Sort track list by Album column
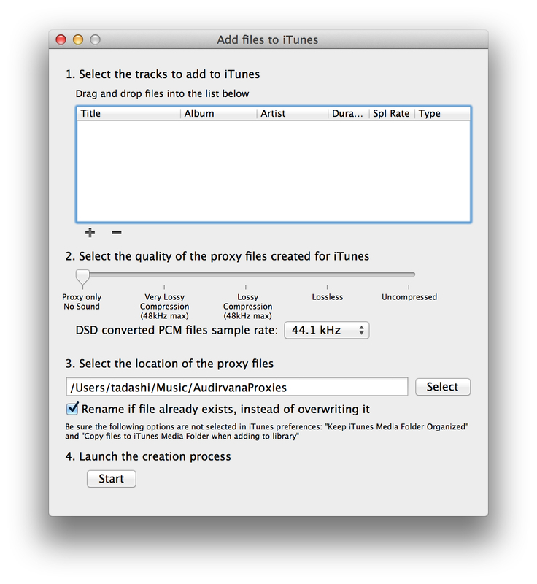 [218, 114]
